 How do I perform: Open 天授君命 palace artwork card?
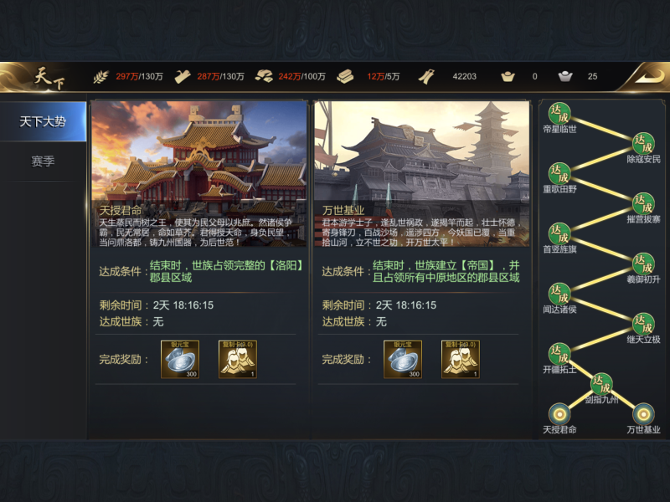pyautogui.click(x=199, y=174)
